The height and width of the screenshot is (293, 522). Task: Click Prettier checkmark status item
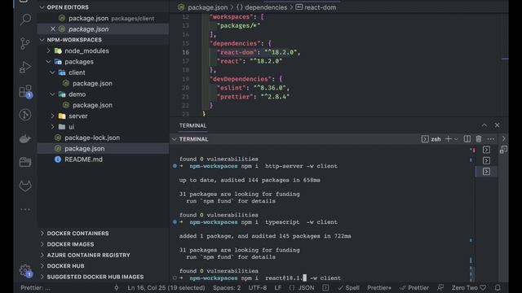(x=414, y=287)
